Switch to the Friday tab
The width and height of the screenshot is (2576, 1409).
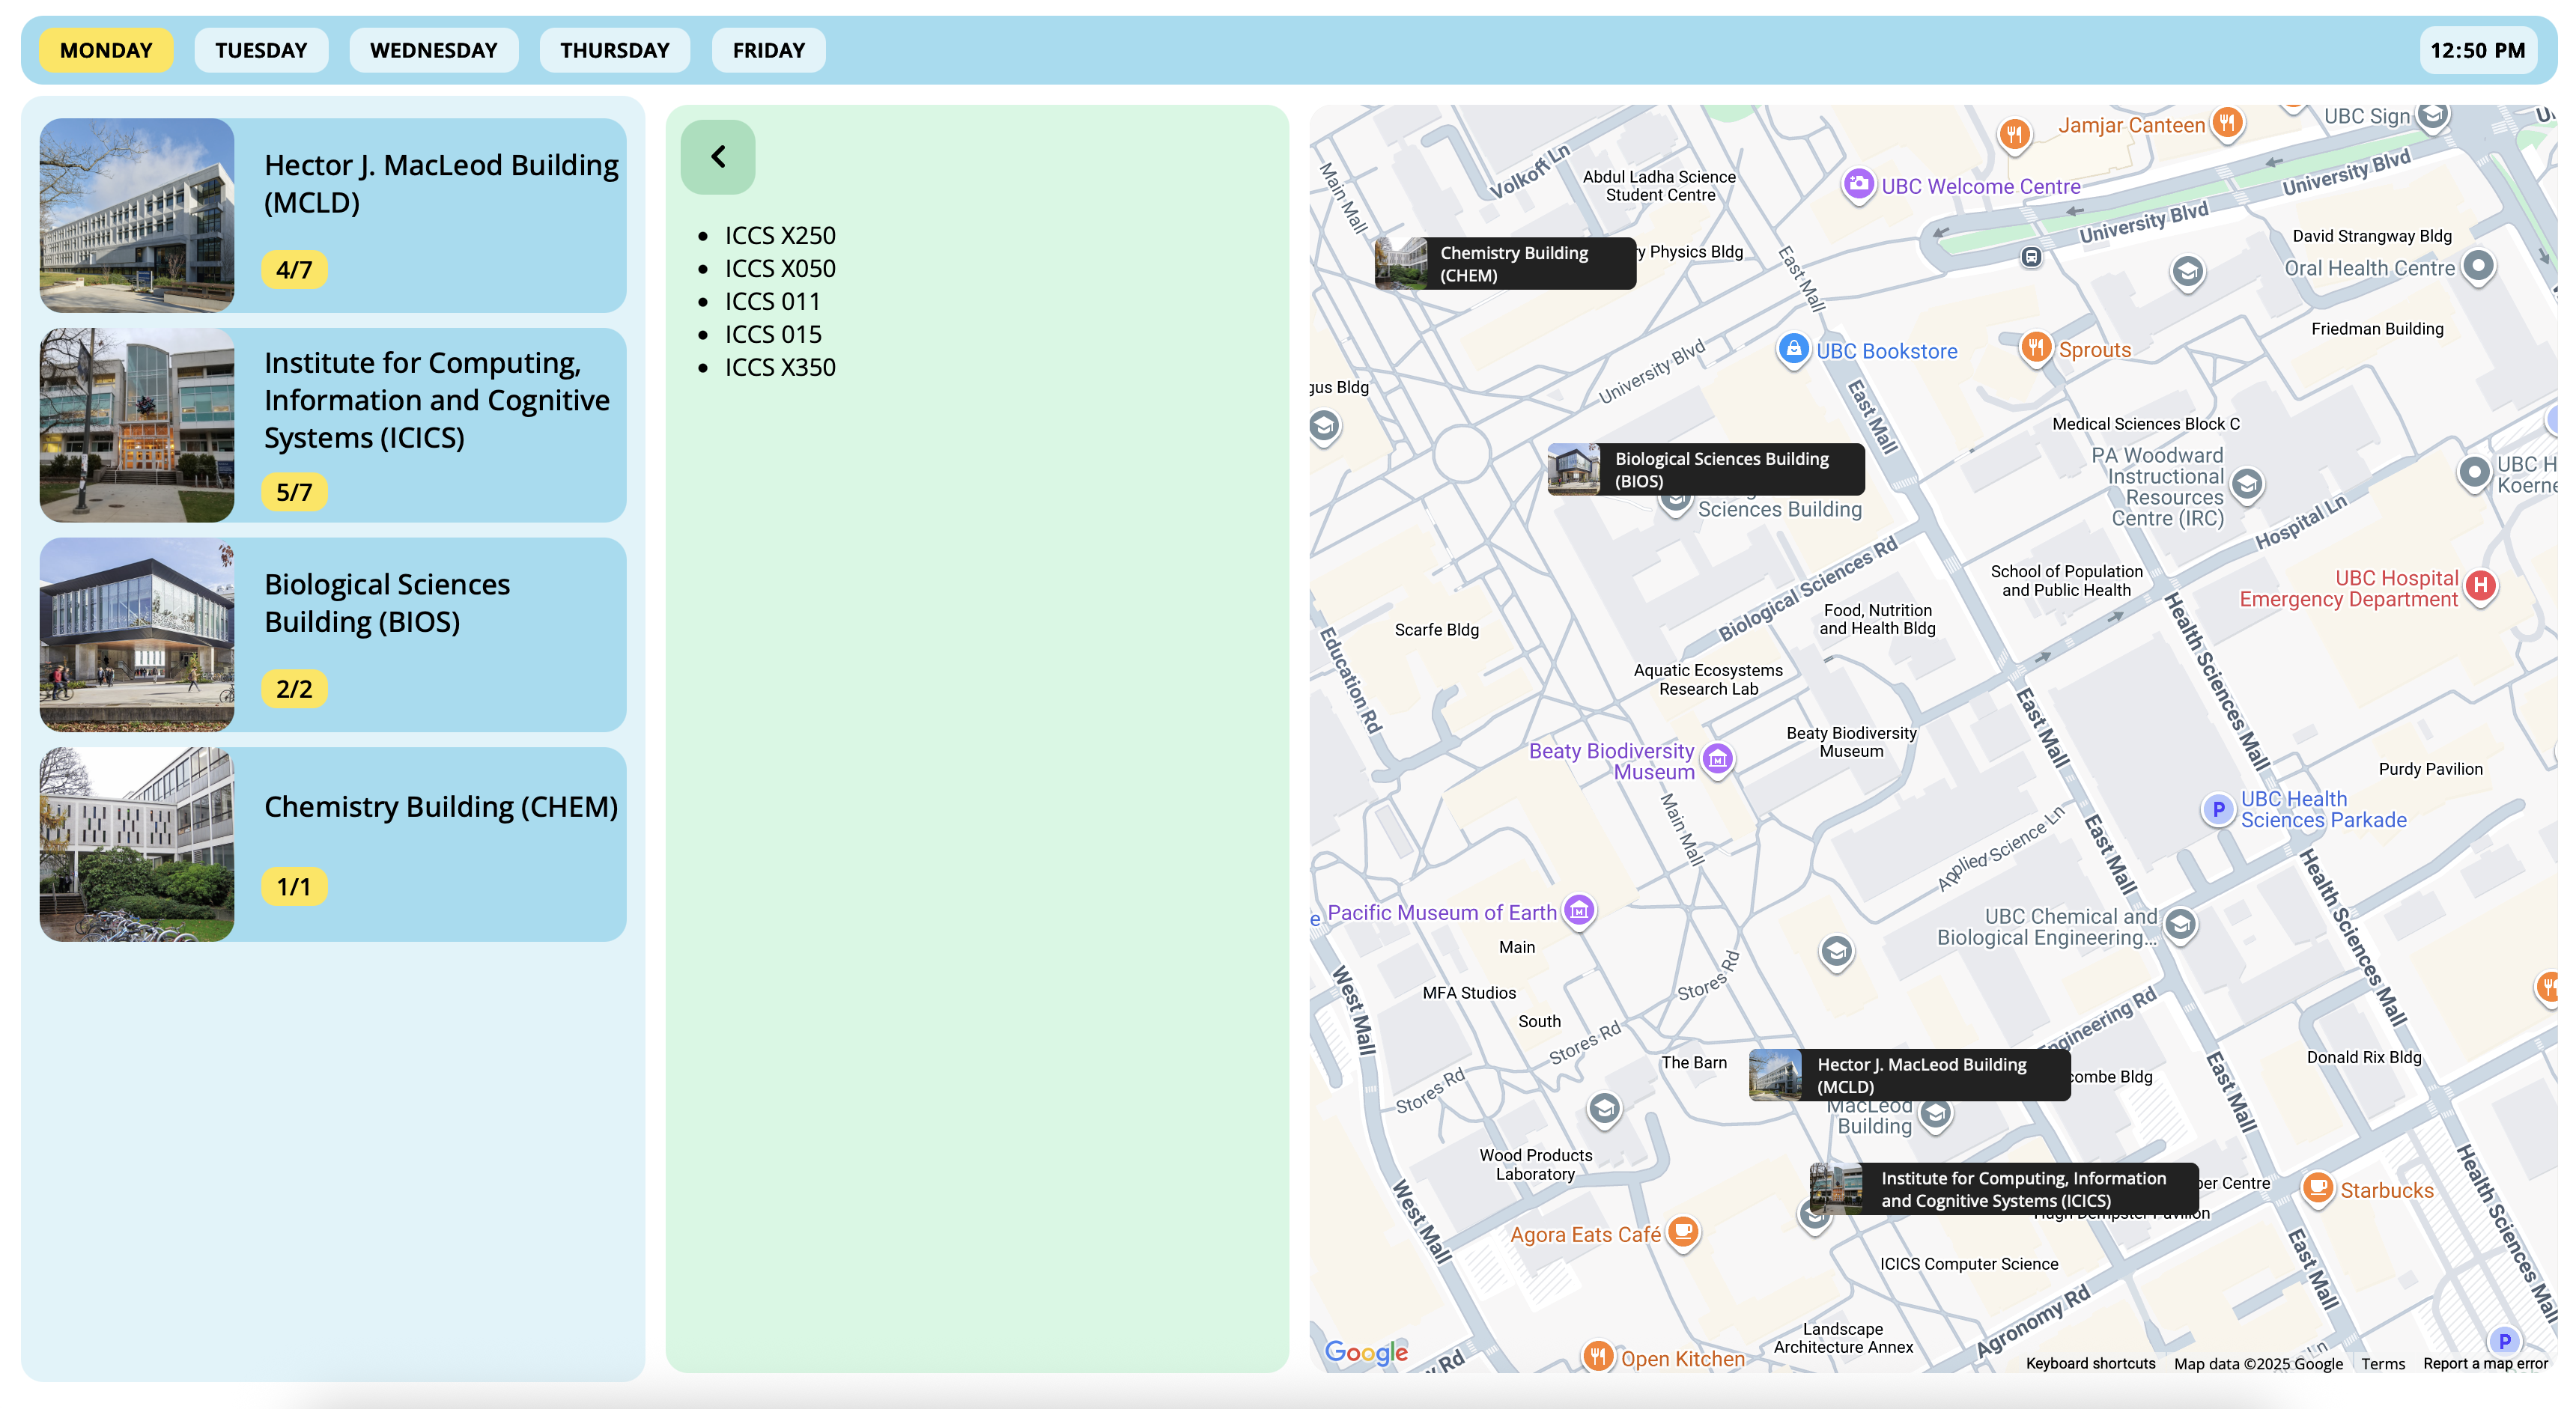click(x=768, y=50)
